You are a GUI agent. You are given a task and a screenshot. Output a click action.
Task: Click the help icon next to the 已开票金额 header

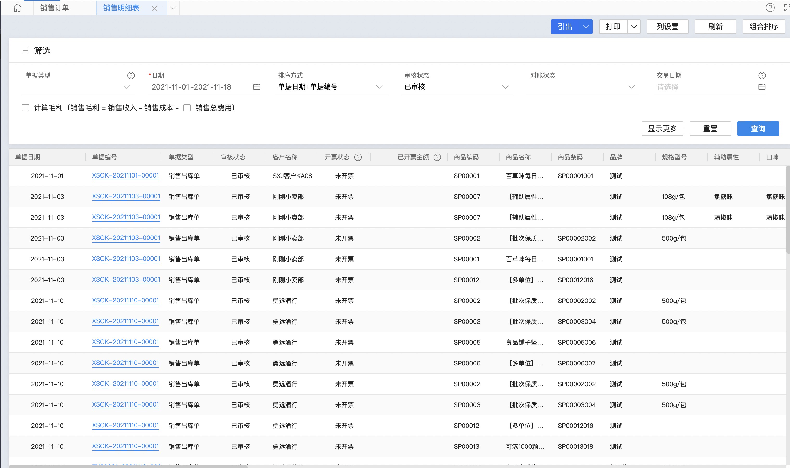pos(437,157)
